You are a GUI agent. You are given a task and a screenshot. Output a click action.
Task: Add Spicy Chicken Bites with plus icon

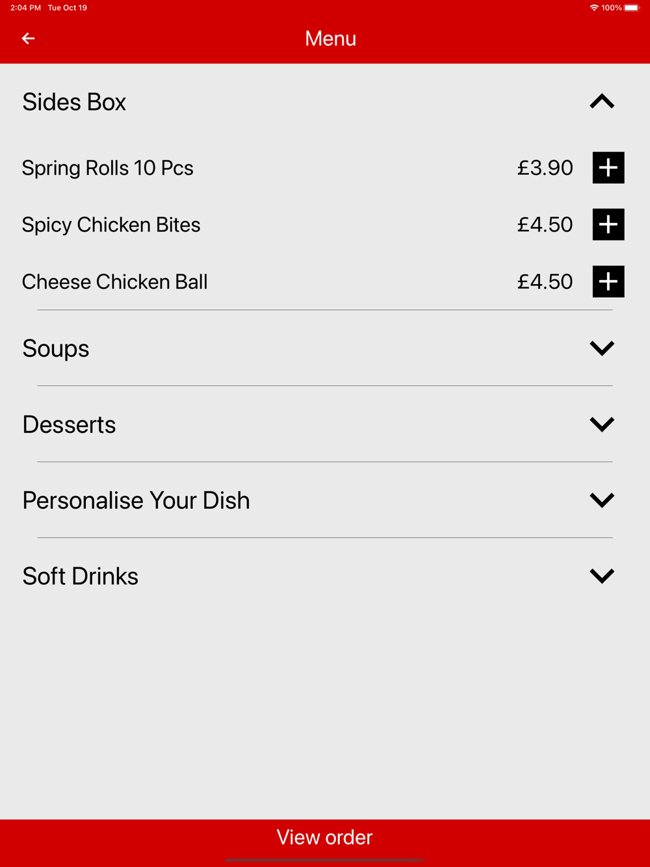click(x=608, y=224)
